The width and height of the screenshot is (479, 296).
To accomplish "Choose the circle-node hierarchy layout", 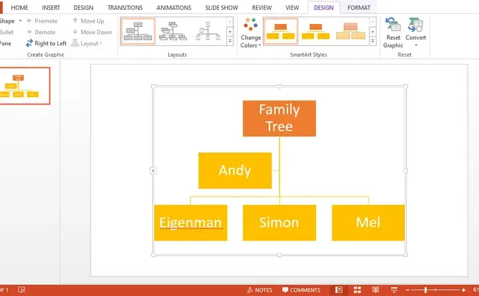I will (208, 31).
